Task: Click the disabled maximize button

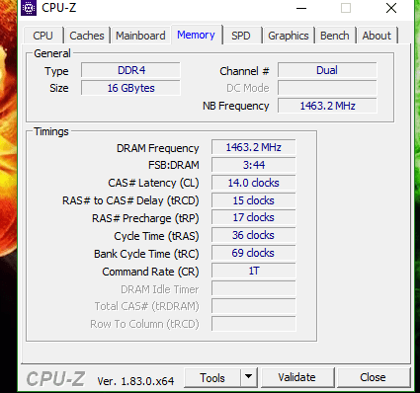Action: click(x=346, y=8)
